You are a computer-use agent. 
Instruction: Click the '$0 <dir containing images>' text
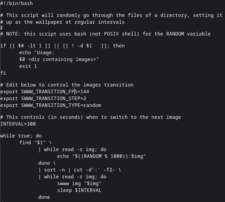coord(59,59)
